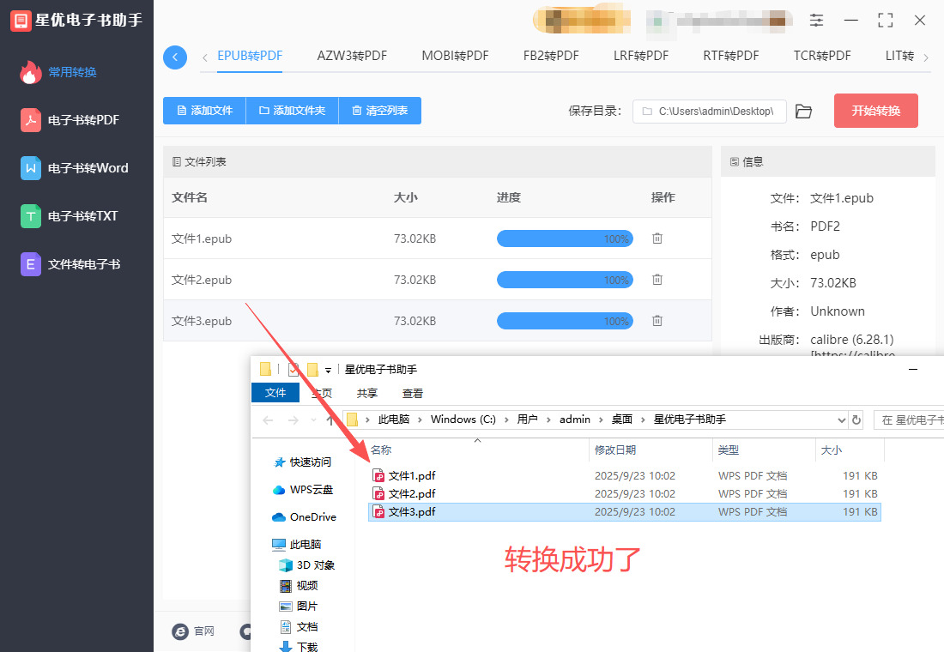This screenshot has width=944, height=652.
Task: Switch to the MOBI转PDF tab
Action: (455, 56)
